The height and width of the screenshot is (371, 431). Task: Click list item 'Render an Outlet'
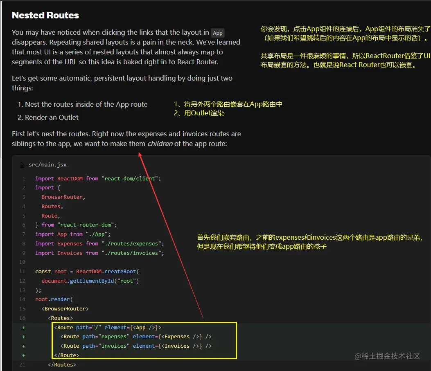point(52,117)
